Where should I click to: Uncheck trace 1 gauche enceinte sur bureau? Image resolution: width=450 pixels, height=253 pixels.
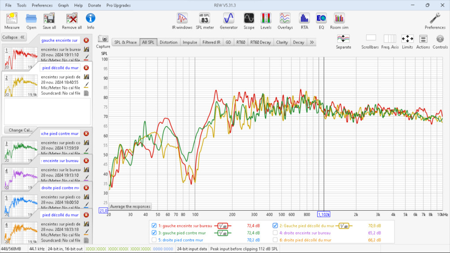coord(154,226)
